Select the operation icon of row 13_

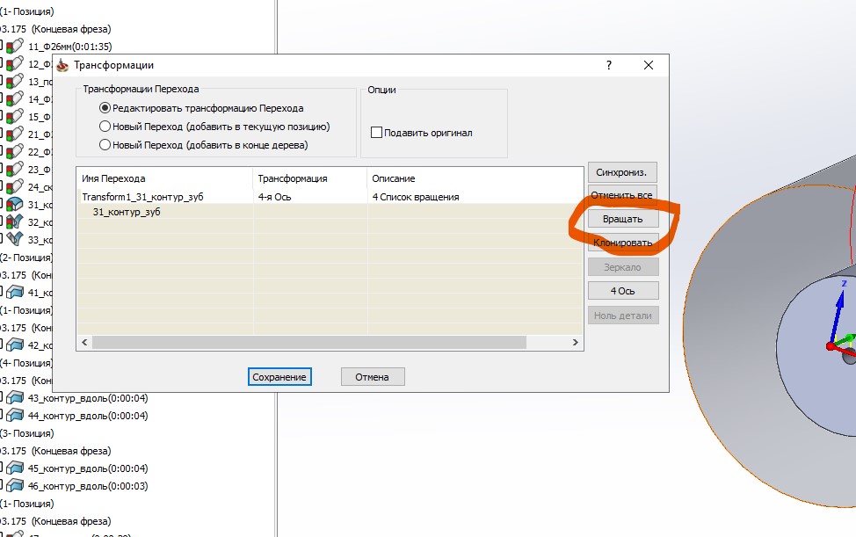point(15,82)
